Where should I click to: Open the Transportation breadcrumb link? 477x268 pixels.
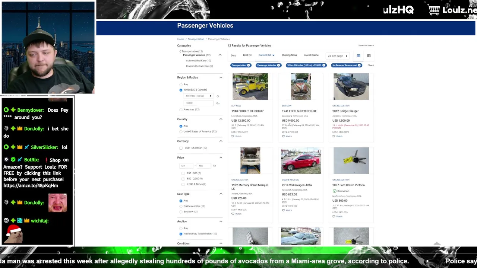click(x=196, y=39)
